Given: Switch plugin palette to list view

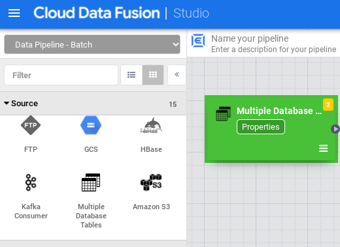Looking at the screenshot, I should tap(131, 75).
